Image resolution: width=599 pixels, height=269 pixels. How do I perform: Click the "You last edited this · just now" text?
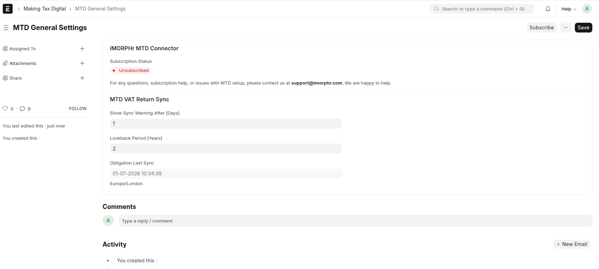pyautogui.click(x=34, y=126)
